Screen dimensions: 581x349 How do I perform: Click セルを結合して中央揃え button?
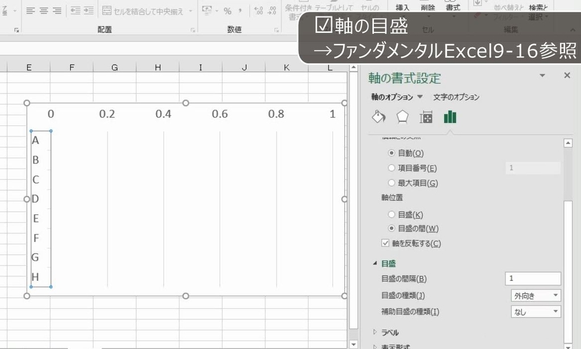142,11
